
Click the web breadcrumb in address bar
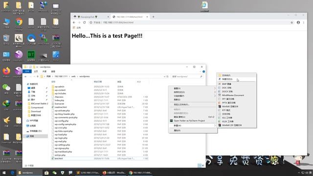point(73,76)
